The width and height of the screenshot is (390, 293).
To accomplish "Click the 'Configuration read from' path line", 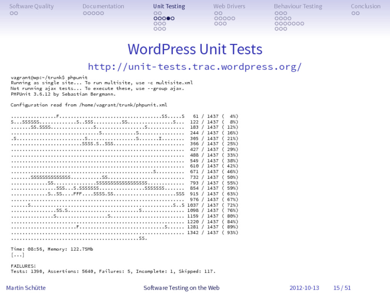I will click(89, 105).
